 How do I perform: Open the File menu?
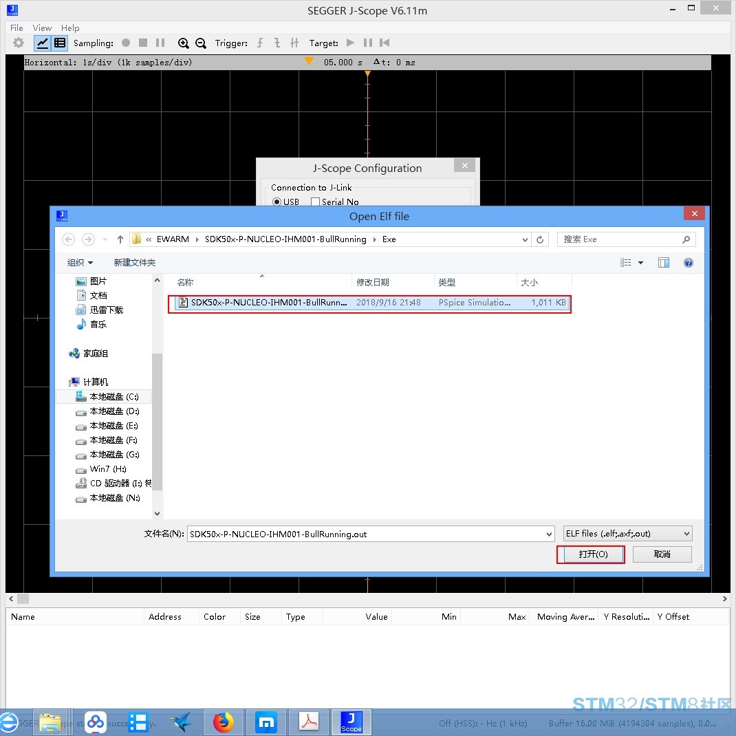tap(17, 28)
